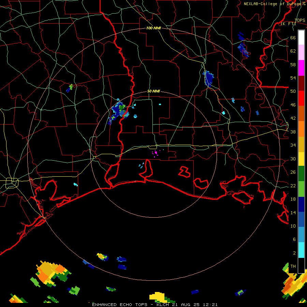Click the dark green legend band
Viewport: 307px width, 307px height.
point(301,174)
